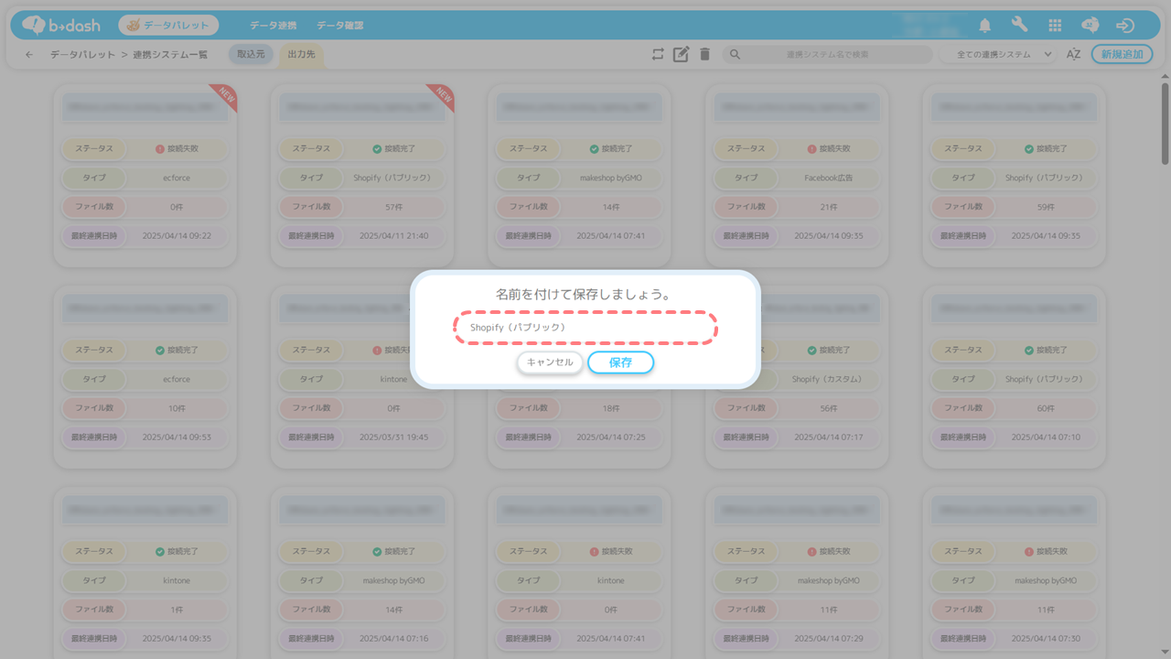The image size is (1171, 659).
Task: Open the help chat bubble icon
Action: pyautogui.click(x=1090, y=26)
